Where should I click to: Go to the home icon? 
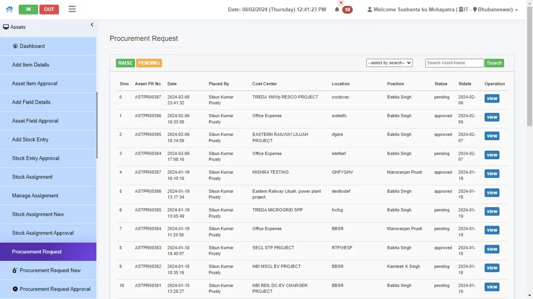coord(9,9)
